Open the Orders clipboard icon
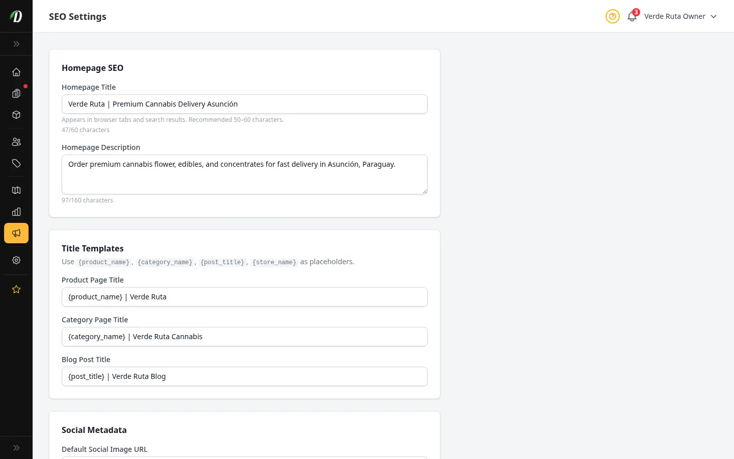Screen dimensions: 734x459 [16, 93]
